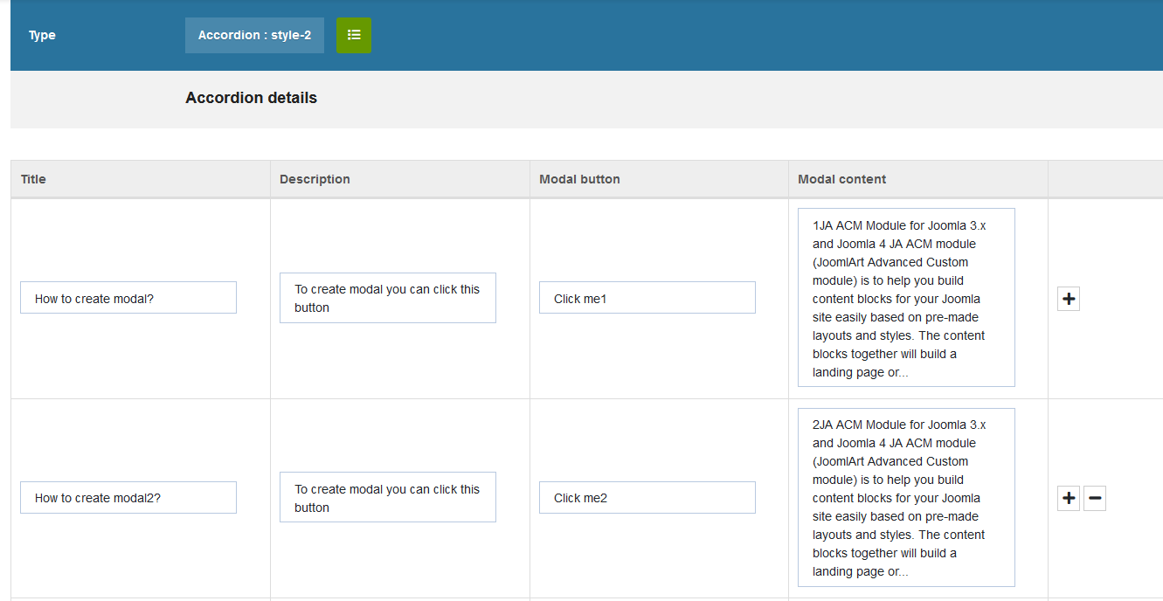Open the Accordion : style-2 type selector
This screenshot has width=1163, height=601.
click(254, 35)
